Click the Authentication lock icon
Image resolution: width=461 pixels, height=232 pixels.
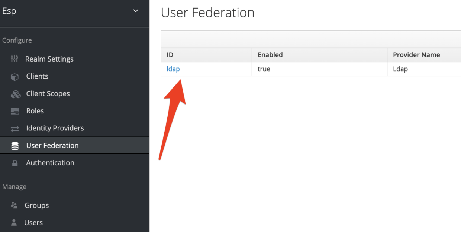coord(15,163)
